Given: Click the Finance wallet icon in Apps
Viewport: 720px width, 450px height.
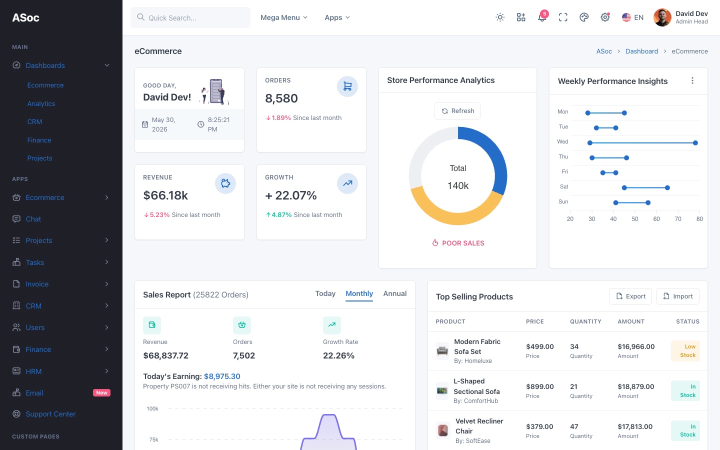Looking at the screenshot, I should (x=16, y=349).
